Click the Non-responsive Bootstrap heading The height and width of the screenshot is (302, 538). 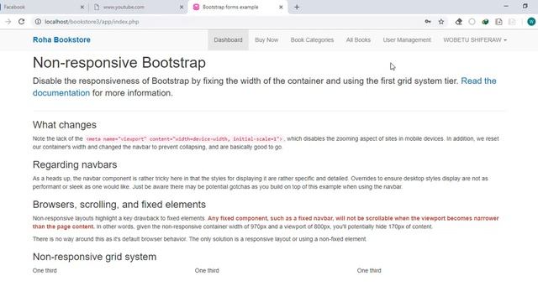click(119, 63)
